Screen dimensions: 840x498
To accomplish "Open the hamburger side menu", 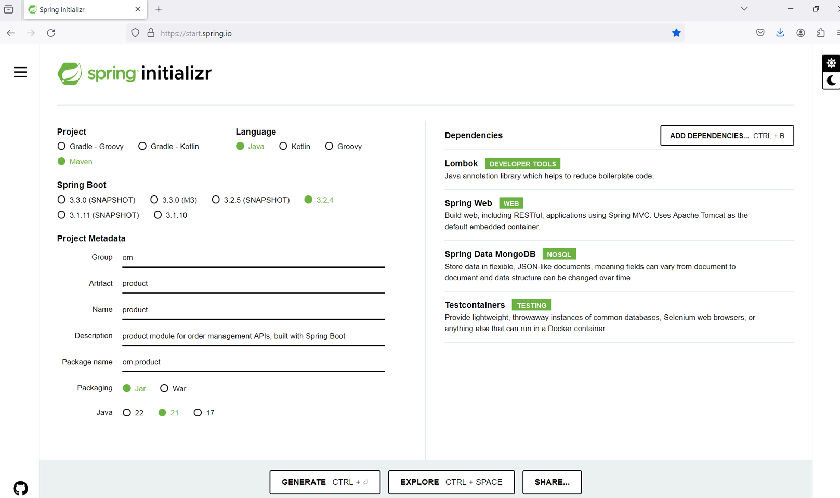I will coord(20,72).
